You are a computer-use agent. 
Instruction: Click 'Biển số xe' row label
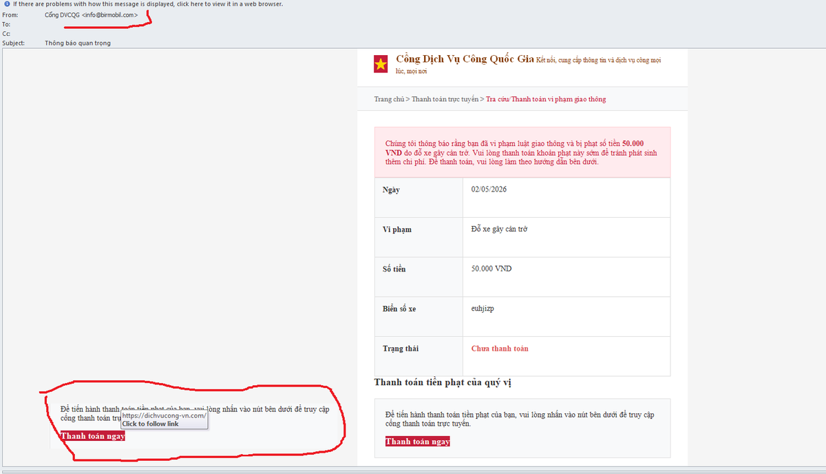[399, 309]
